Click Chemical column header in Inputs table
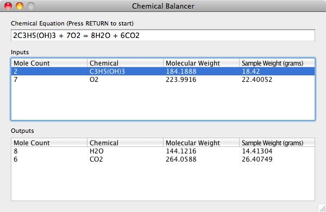 pos(125,63)
